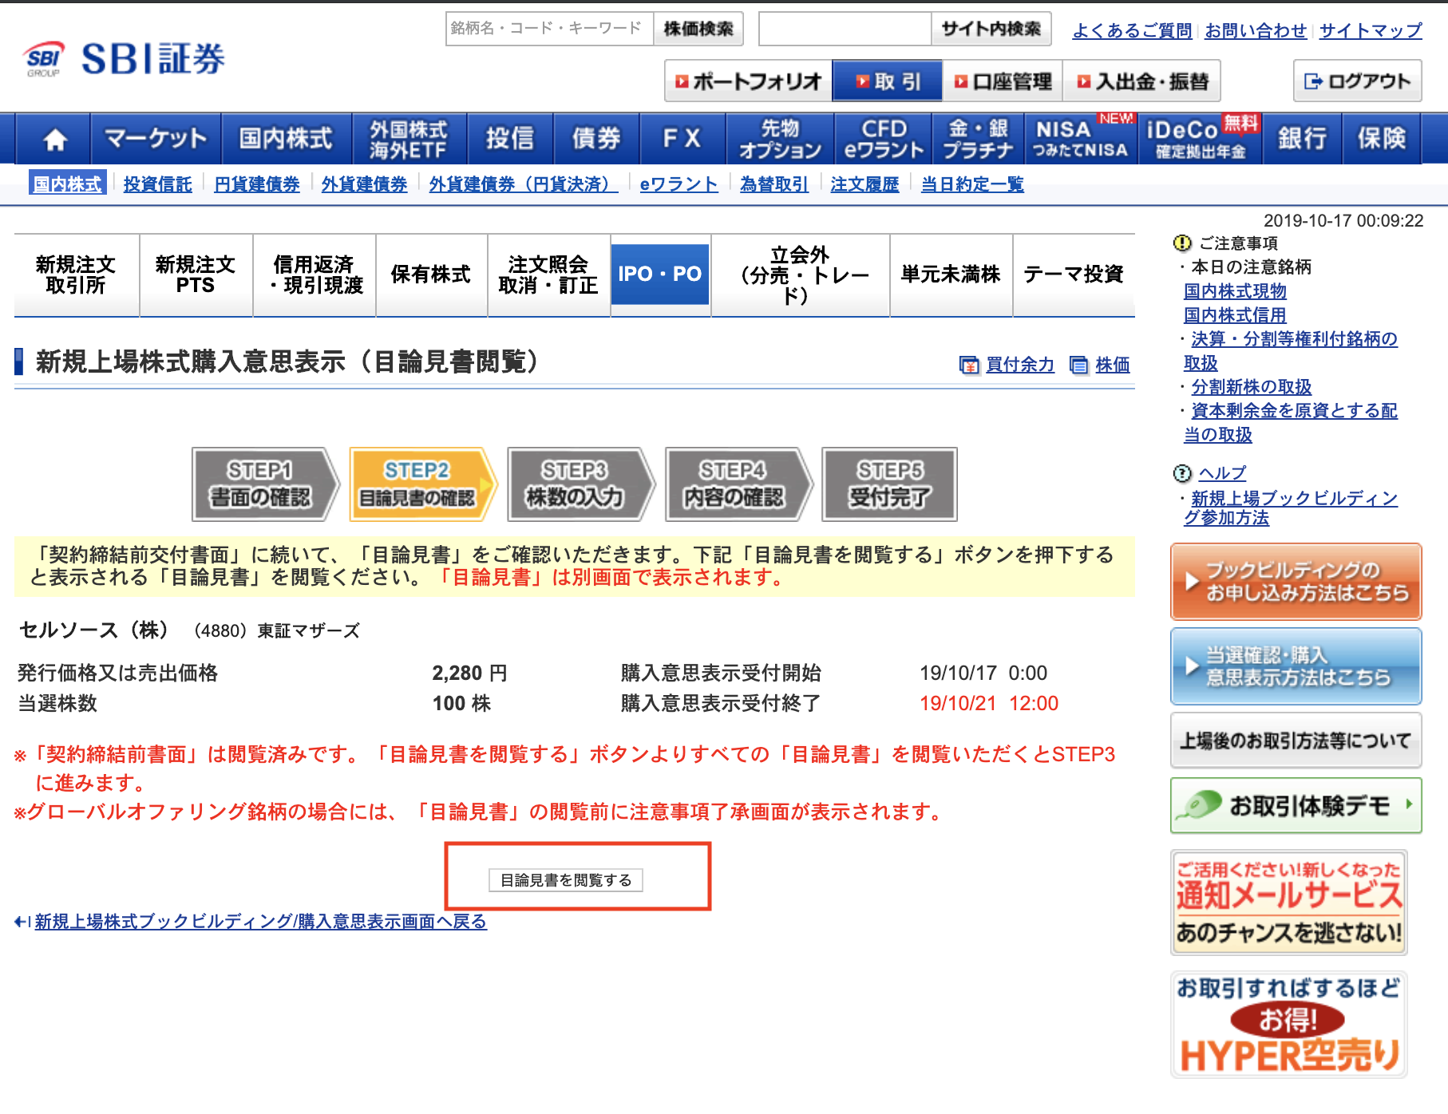Focus the 銘柄名・コード・キーワード search field

click(549, 29)
